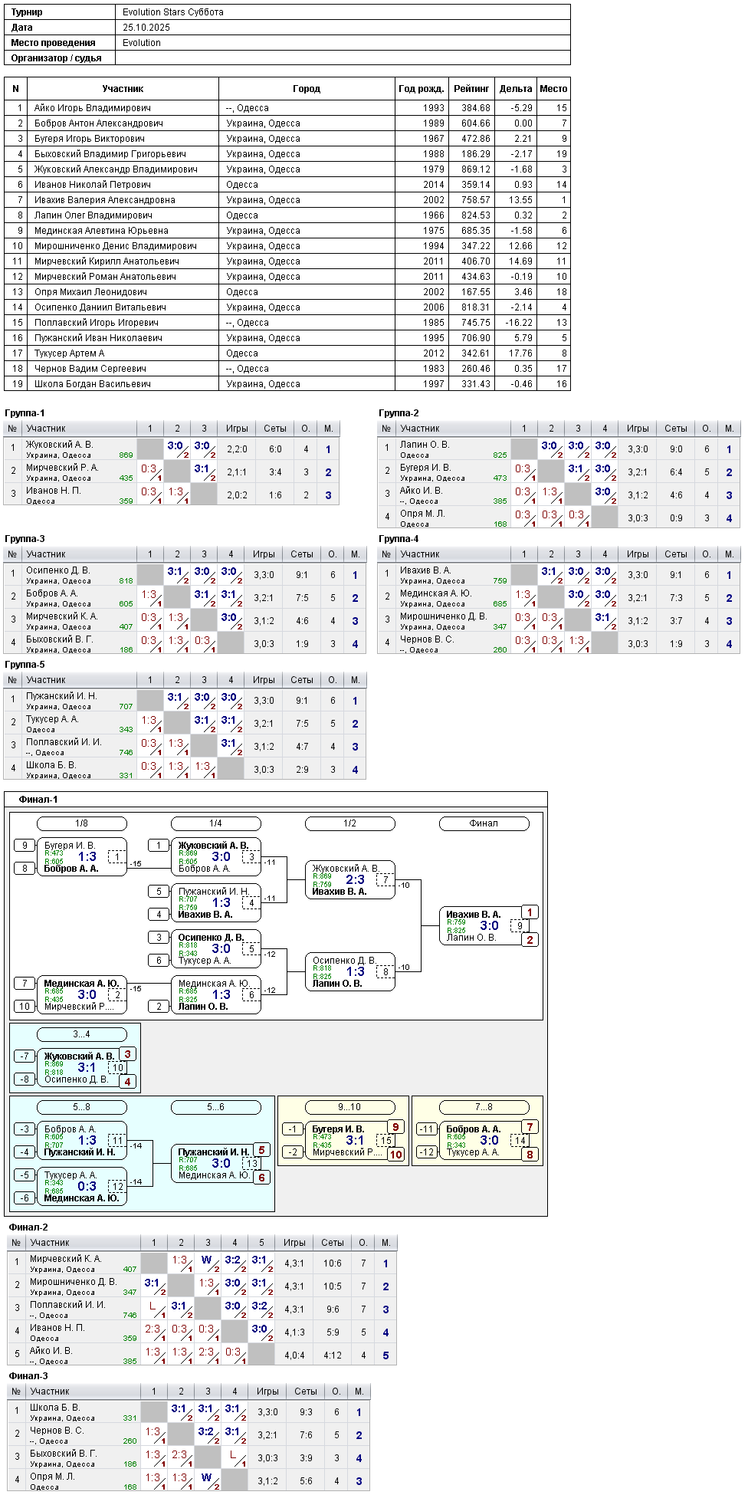Click "Чернов В. С." in Группа-4 table
The height and width of the screenshot is (1495, 748).
[427, 639]
